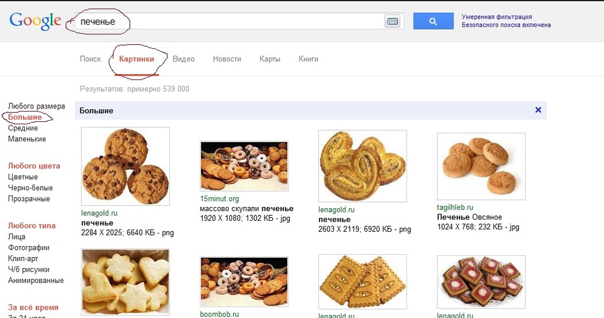
Task: Close the Большие filter bar
Action: 538,110
